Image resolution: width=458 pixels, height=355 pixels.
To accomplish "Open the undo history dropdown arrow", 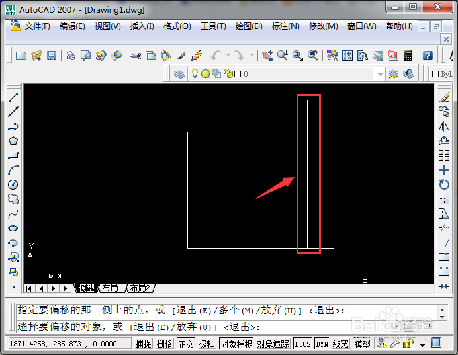I will (228, 55).
